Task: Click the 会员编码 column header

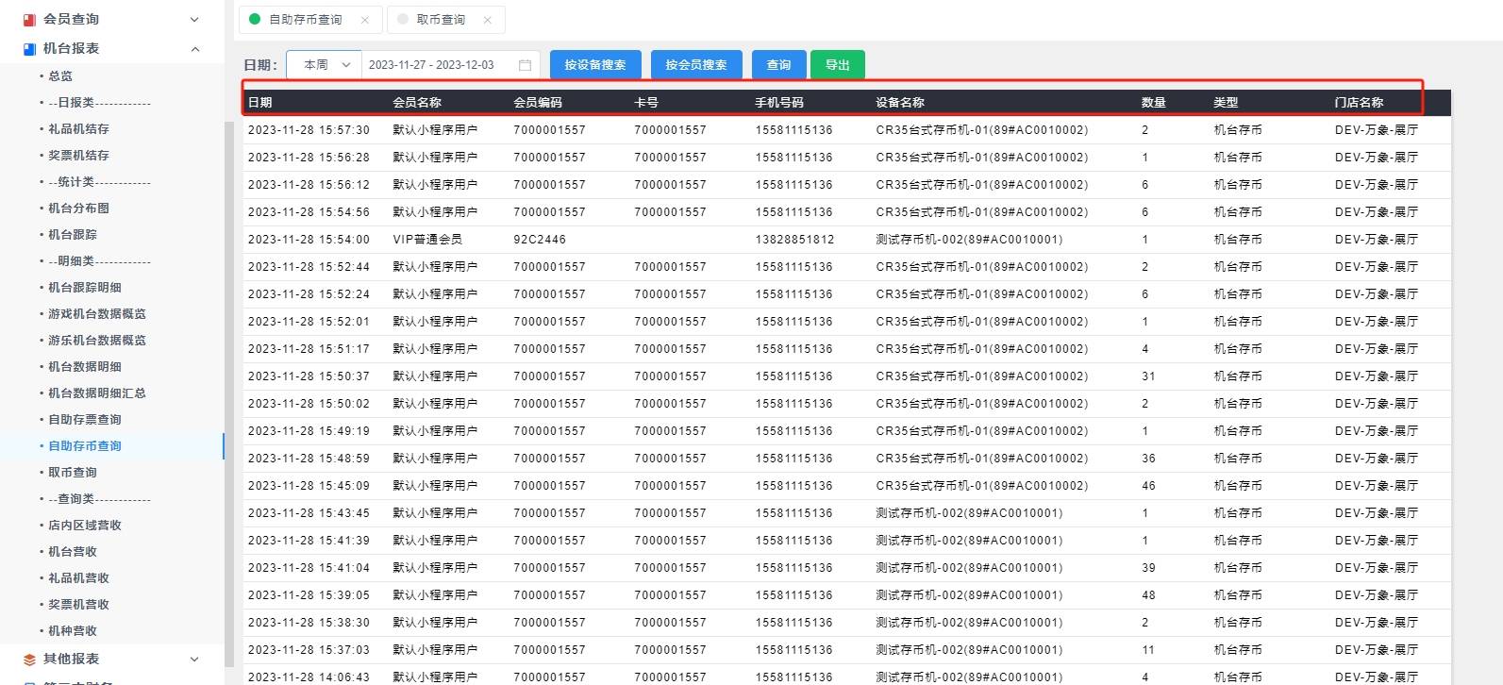Action: [x=538, y=103]
